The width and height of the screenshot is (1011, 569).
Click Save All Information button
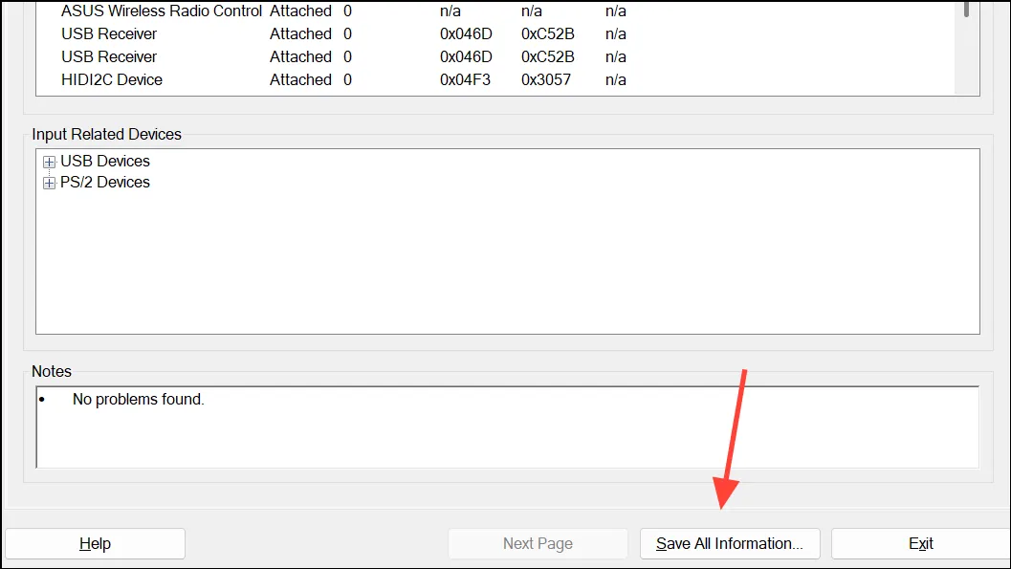pyautogui.click(x=729, y=544)
